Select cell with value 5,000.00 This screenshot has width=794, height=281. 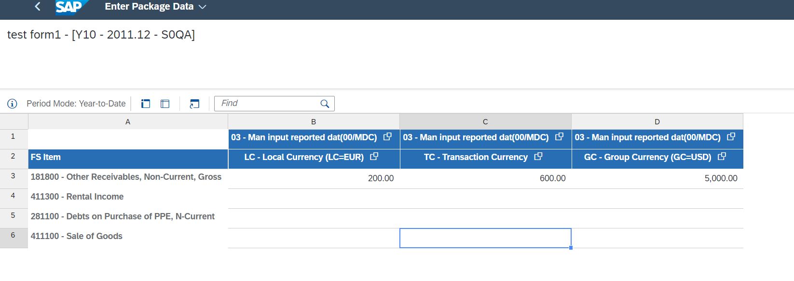tap(657, 178)
